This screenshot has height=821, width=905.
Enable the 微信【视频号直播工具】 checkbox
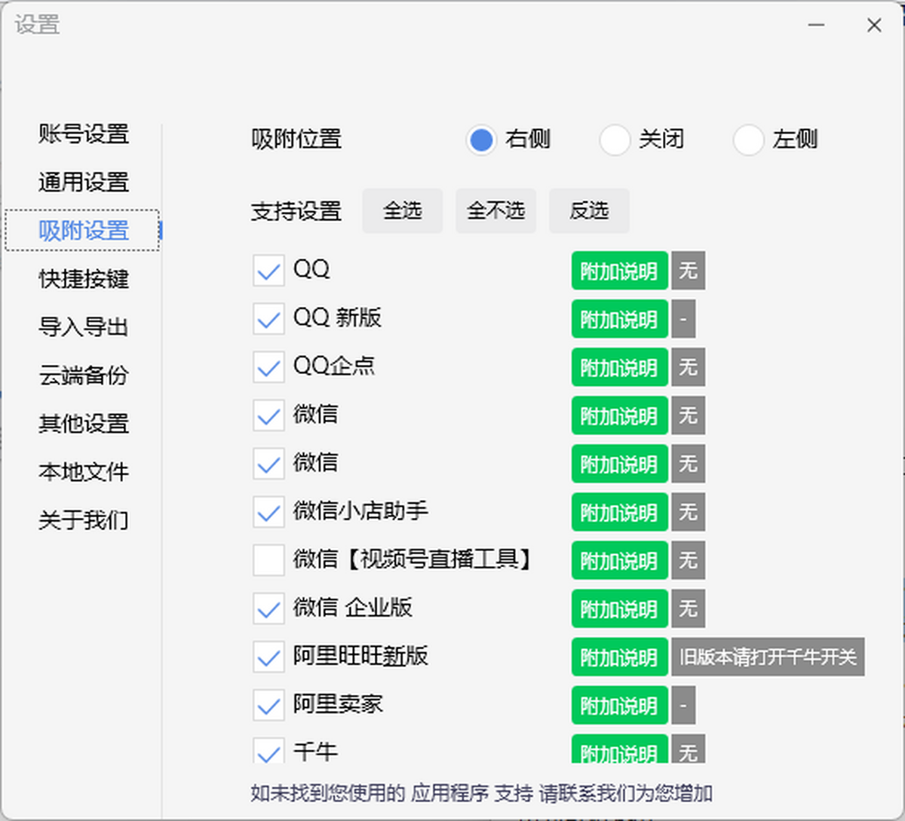(x=268, y=560)
